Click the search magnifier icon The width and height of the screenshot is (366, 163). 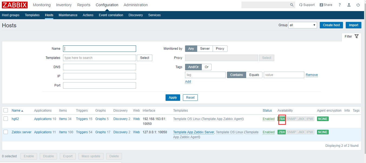click(292, 5)
